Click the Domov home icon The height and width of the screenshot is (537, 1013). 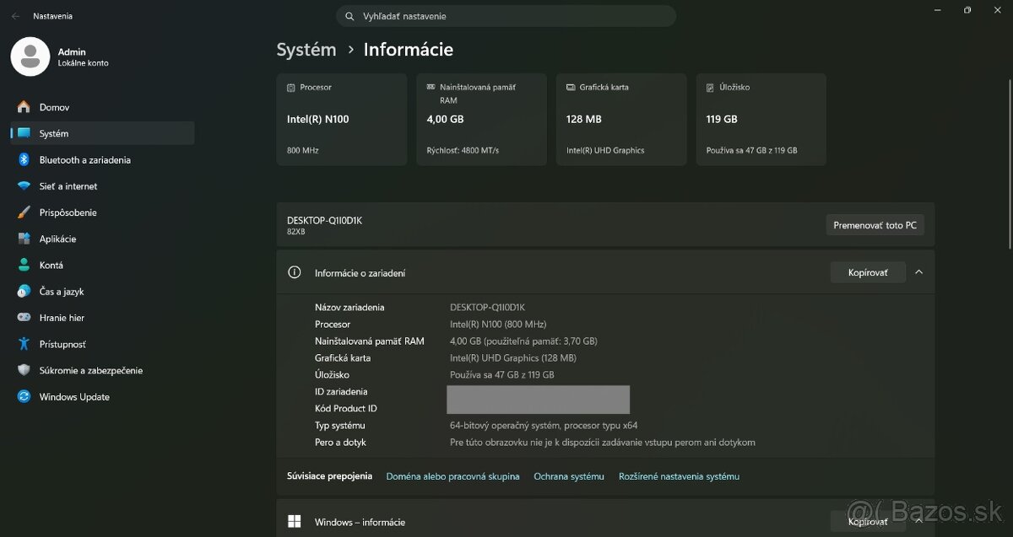[x=24, y=107]
